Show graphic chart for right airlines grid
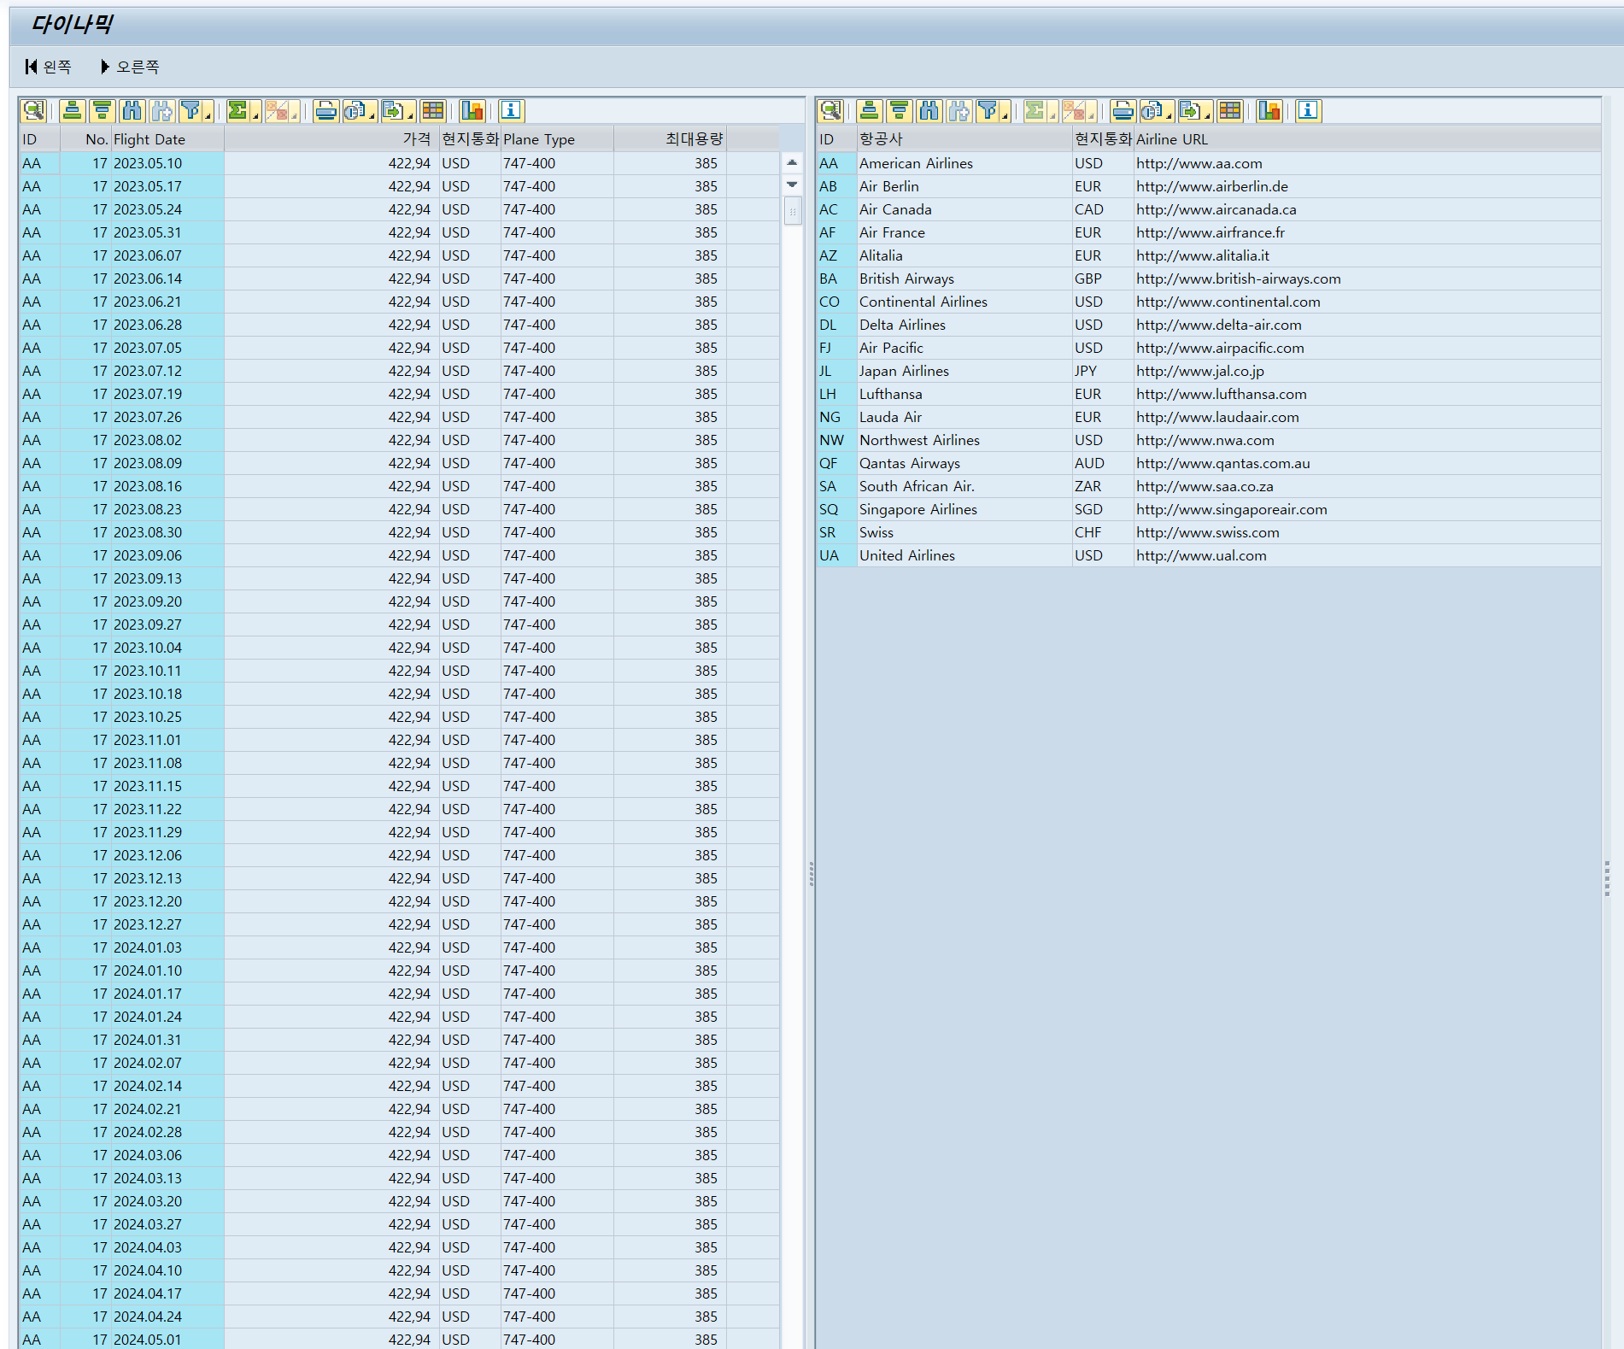 (x=1269, y=110)
